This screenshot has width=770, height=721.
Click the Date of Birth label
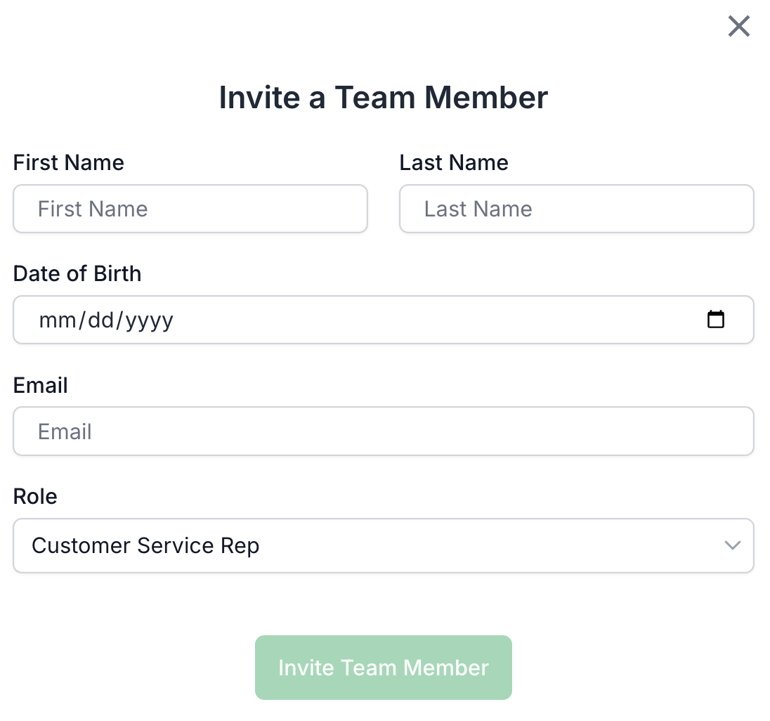pyautogui.click(x=77, y=273)
